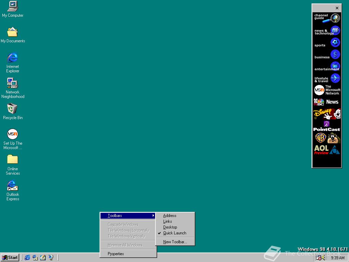Click the View Channels Quick Launch icon
The width and height of the screenshot is (349, 262).
coord(51,258)
